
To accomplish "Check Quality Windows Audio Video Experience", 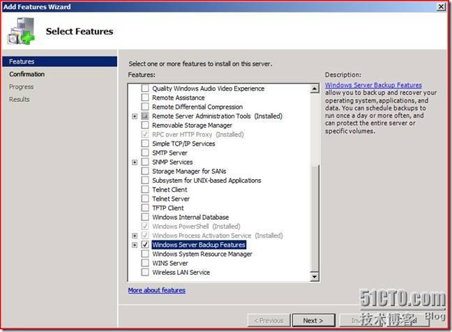I will pos(145,88).
